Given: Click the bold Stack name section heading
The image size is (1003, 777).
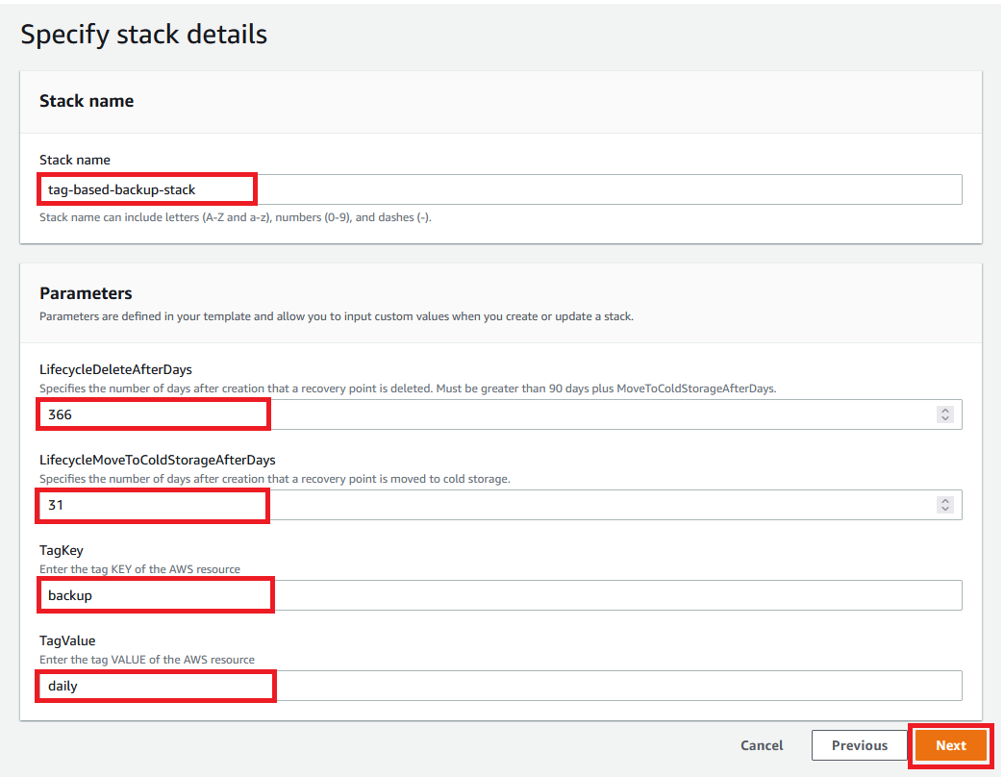Looking at the screenshot, I should click(87, 101).
